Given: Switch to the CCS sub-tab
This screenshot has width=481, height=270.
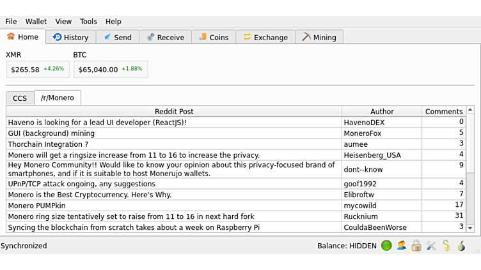Looking at the screenshot, I should pos(20,98).
